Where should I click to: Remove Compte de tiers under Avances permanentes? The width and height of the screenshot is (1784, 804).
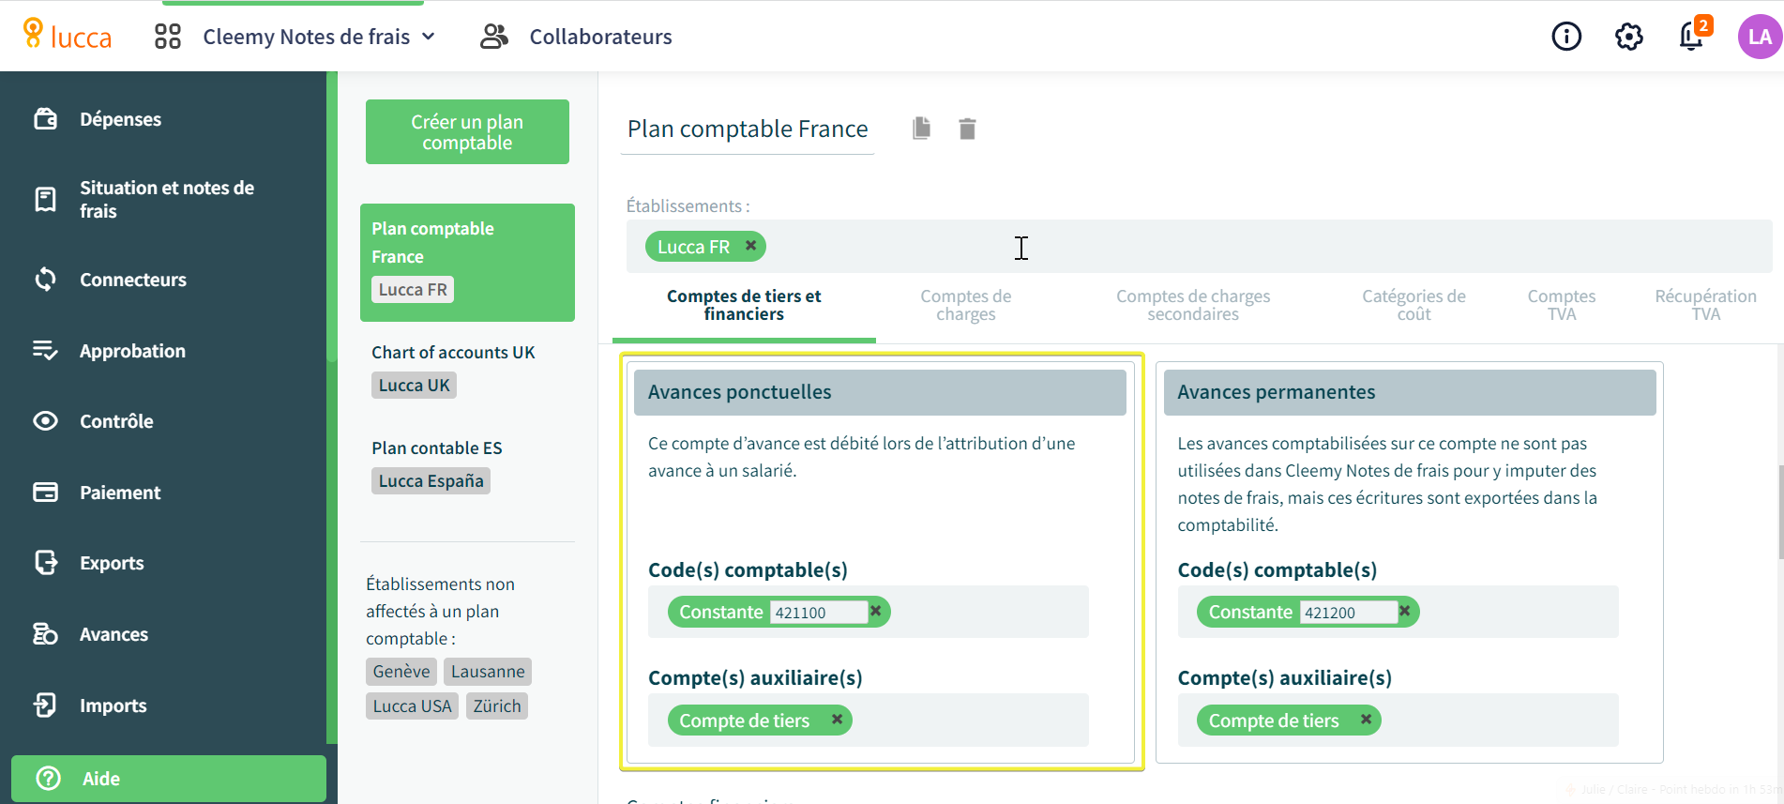click(1366, 720)
